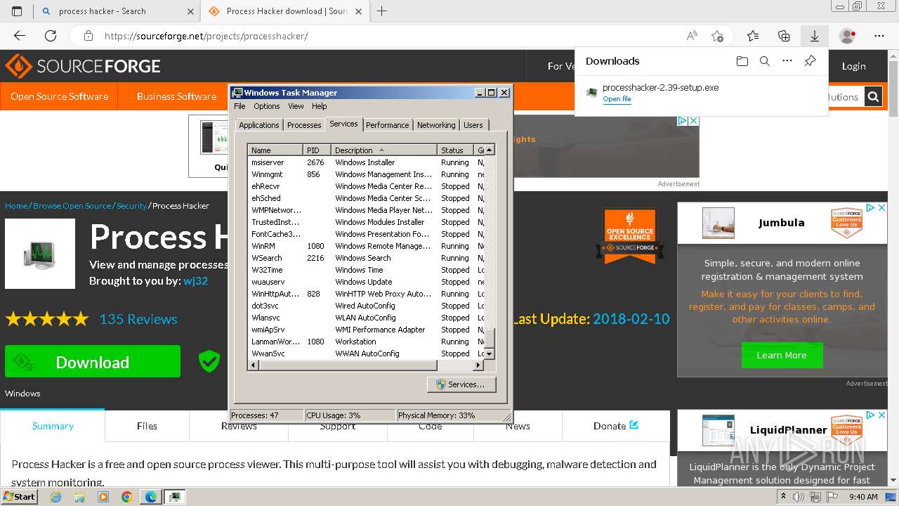Open the Favorites list icon
This screenshot has width=899, height=506.
[753, 36]
